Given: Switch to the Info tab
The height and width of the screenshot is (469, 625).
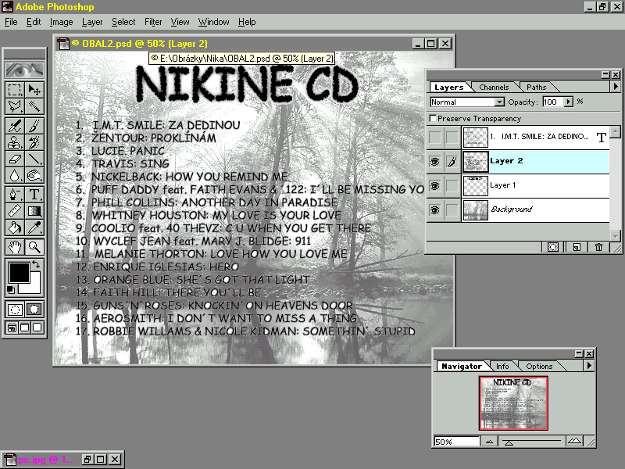Looking at the screenshot, I should click(x=502, y=366).
